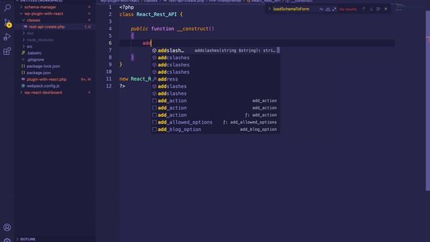Toggle Match Whole Word in find widget
The width and height of the screenshot is (430, 242).
[x=328, y=9]
